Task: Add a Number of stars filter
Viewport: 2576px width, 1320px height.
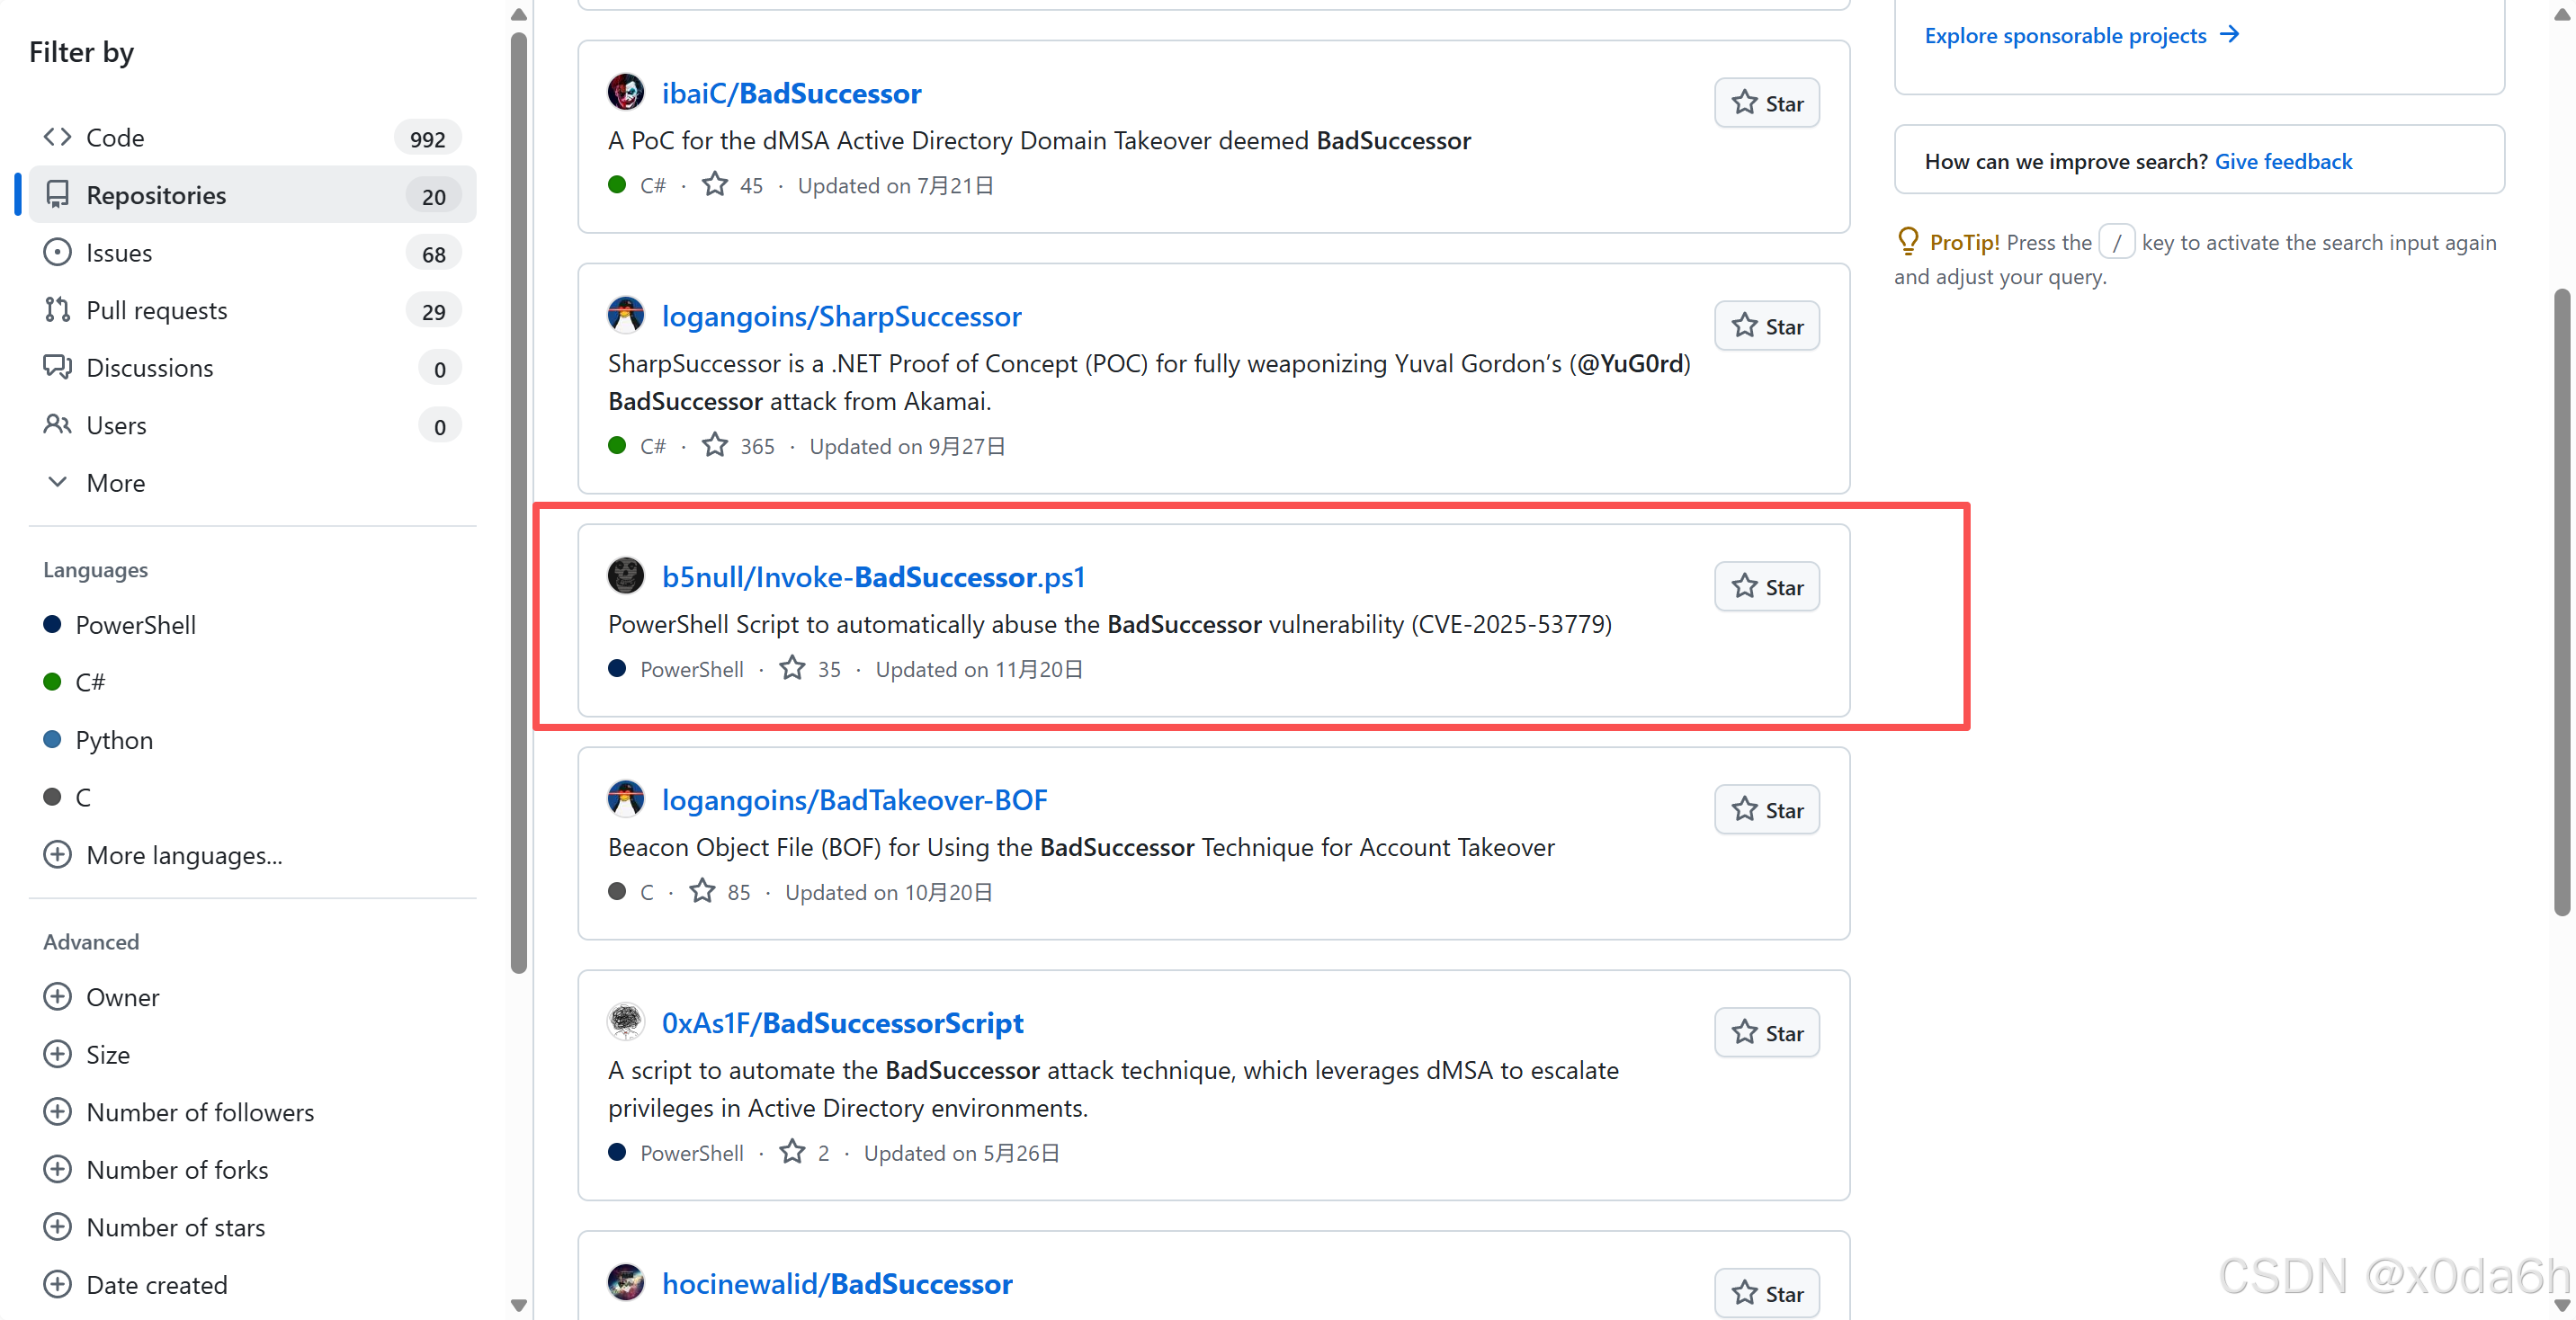Action: coord(175,1227)
